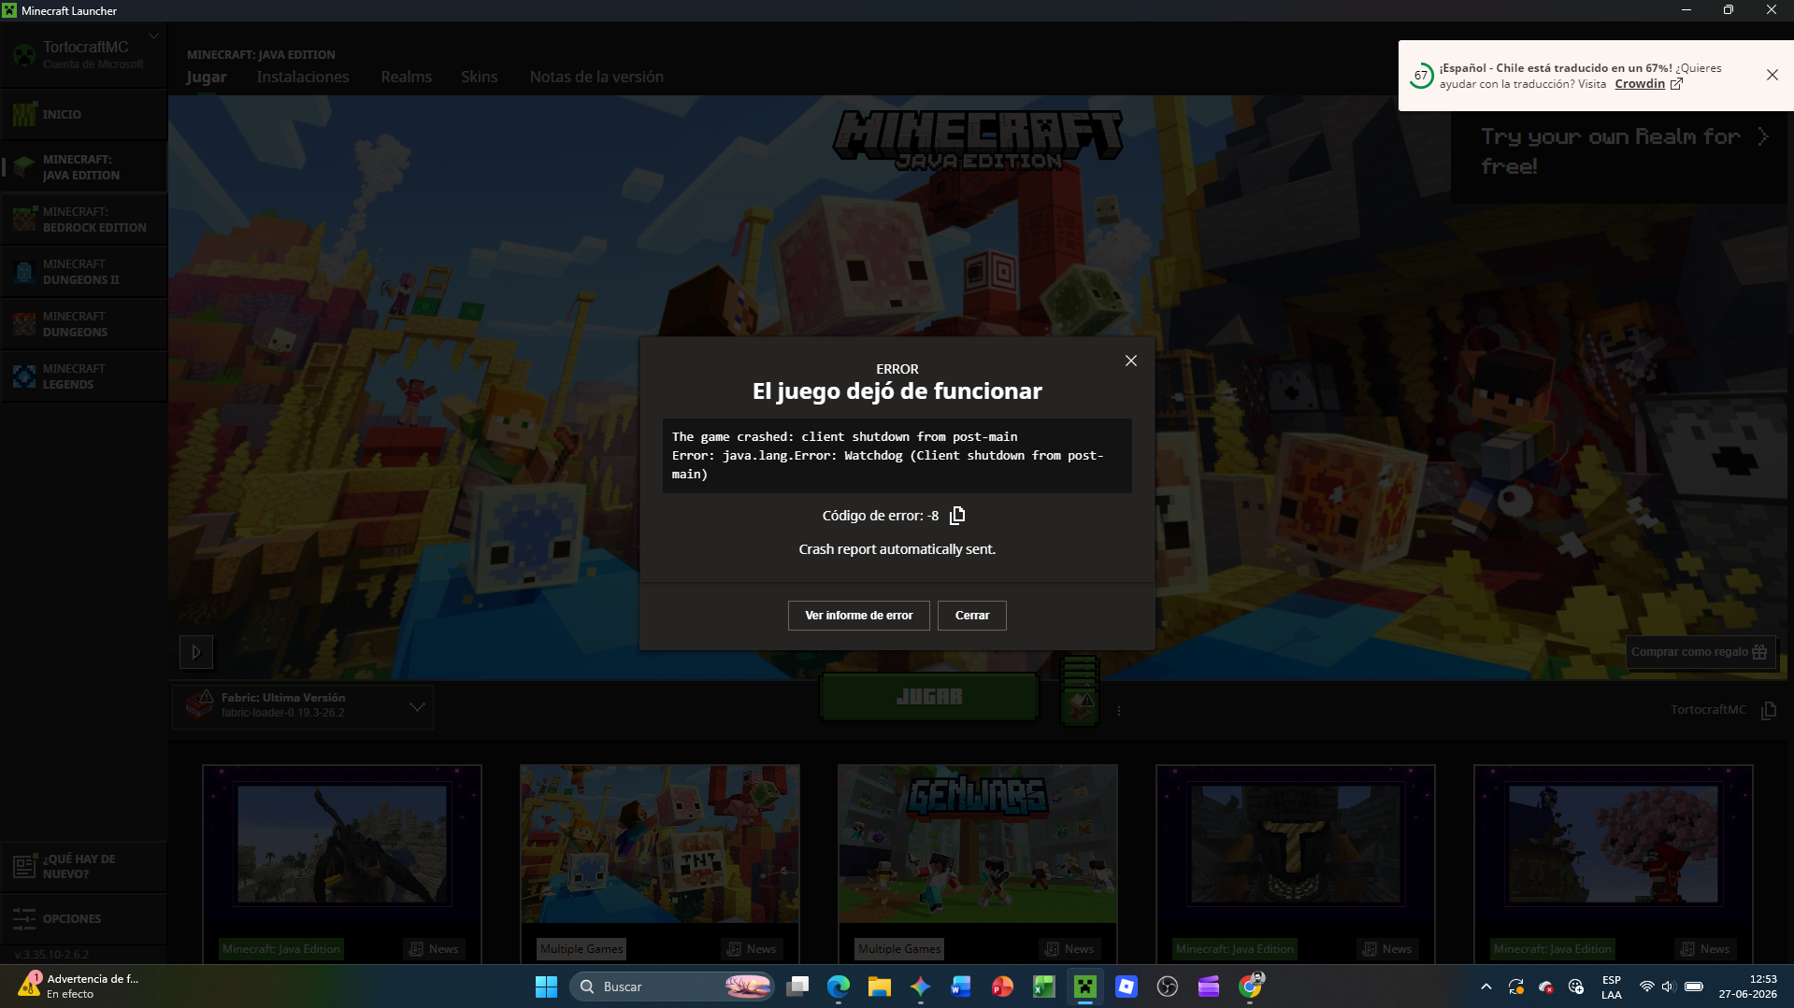Open the three-dot more options menu

point(1118,711)
